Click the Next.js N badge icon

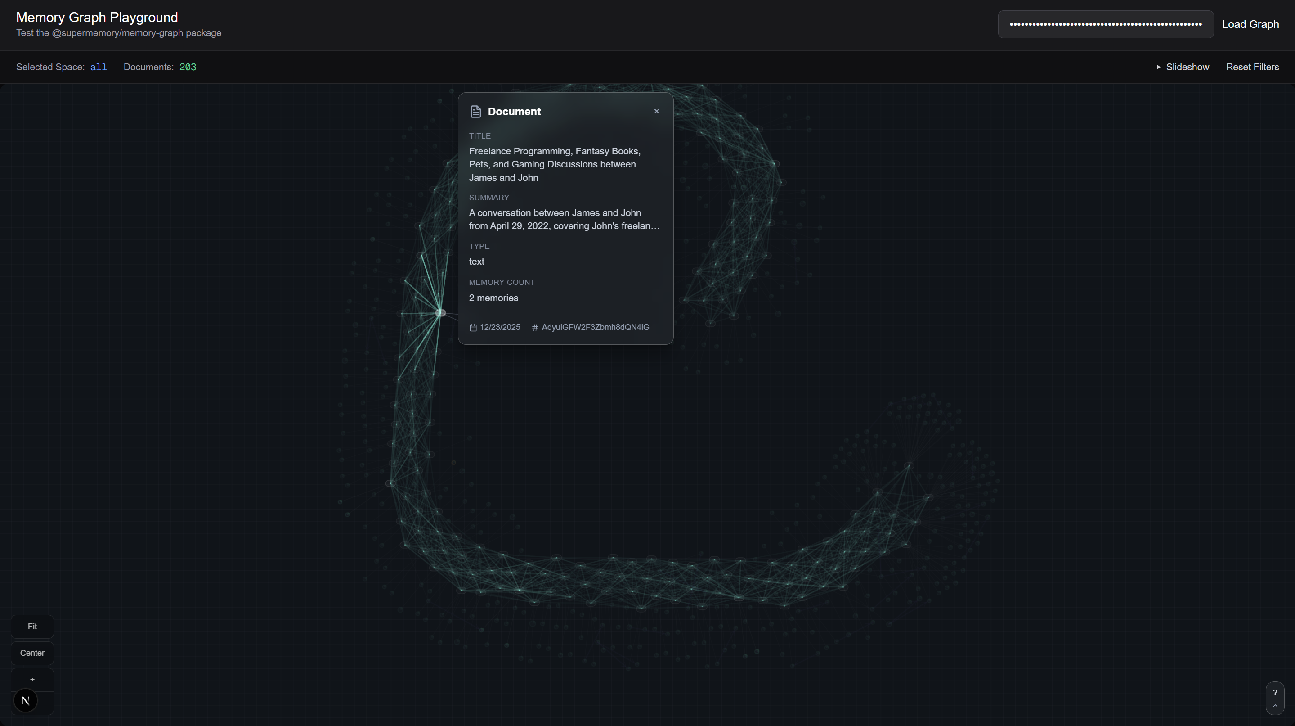coord(26,700)
